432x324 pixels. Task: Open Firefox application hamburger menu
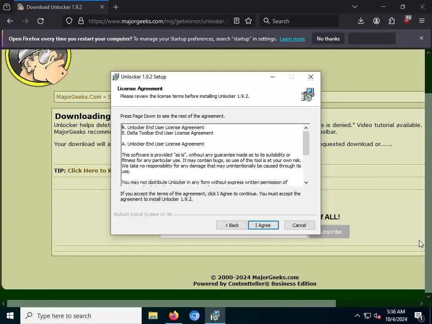(x=422, y=21)
